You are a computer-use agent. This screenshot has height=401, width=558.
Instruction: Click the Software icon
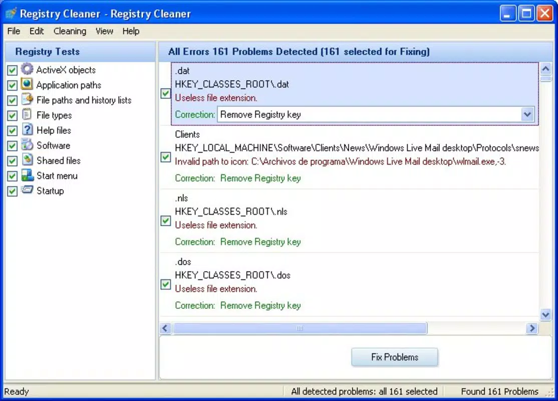(27, 144)
